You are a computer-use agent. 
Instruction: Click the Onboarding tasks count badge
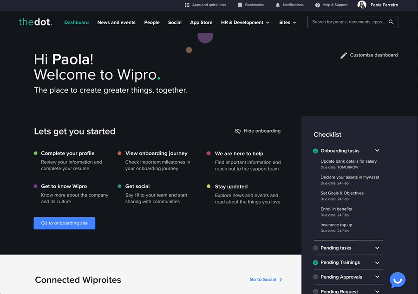click(x=315, y=151)
